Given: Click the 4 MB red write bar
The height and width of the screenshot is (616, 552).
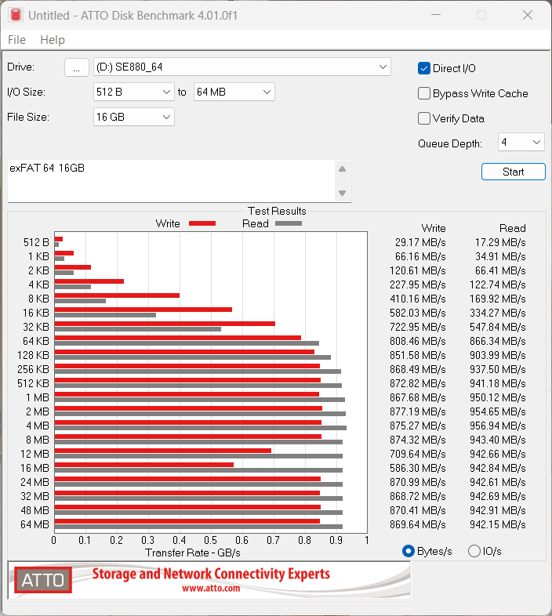Looking at the screenshot, I should [x=188, y=422].
